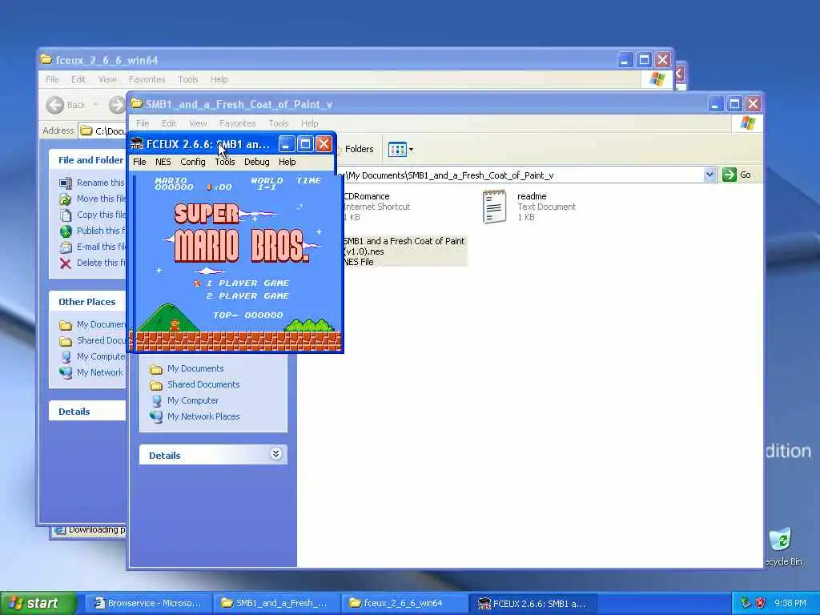Click the Copy this file icon in fceux window
Viewport: 820px width, 615px height.
(66, 215)
